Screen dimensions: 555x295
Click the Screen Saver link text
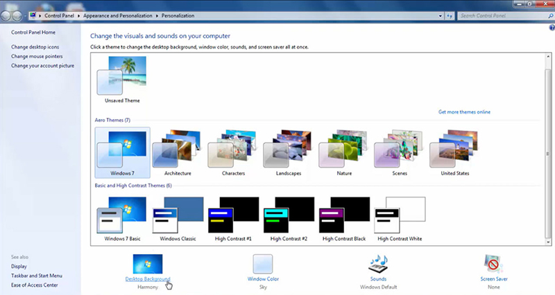click(494, 279)
